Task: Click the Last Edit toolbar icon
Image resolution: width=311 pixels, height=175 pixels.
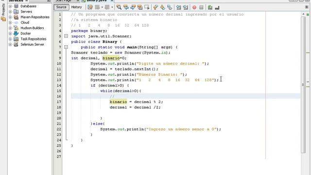Action: pyautogui.click(x=90, y=7)
